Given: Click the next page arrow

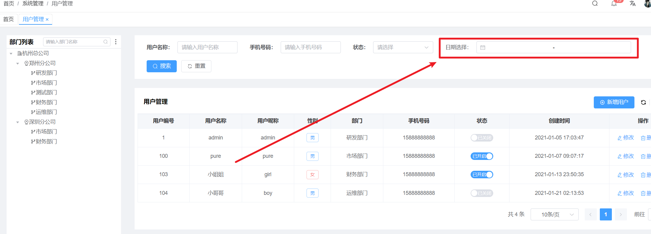Looking at the screenshot, I should point(621,214).
